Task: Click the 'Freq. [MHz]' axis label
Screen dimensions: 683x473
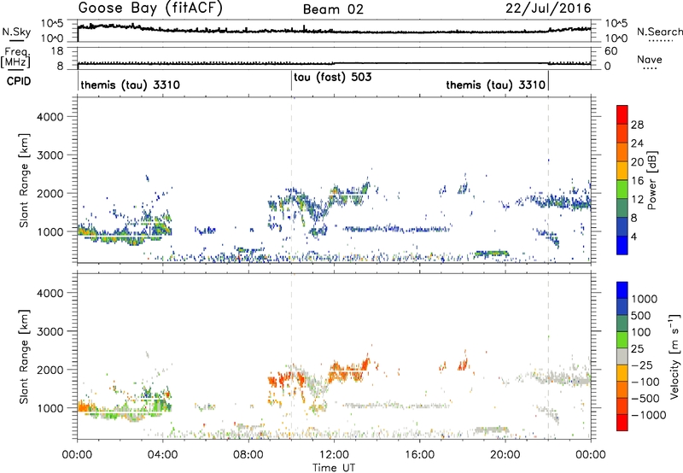Action: [15, 58]
